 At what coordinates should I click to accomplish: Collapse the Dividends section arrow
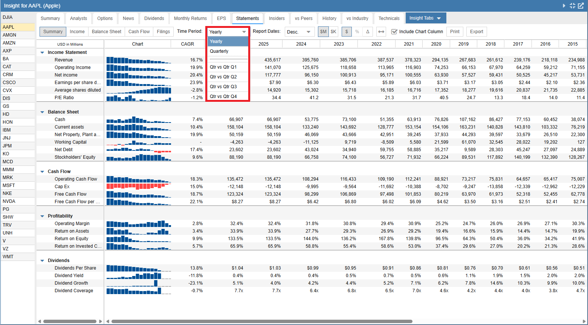coord(42,261)
